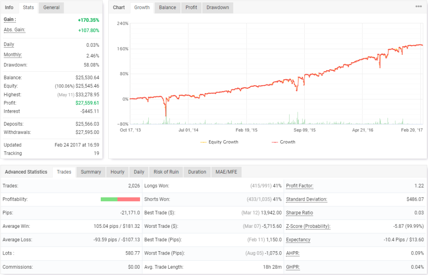Click the Advanced Statistics heading
Viewport: 428px width, 275px height.
26,172
